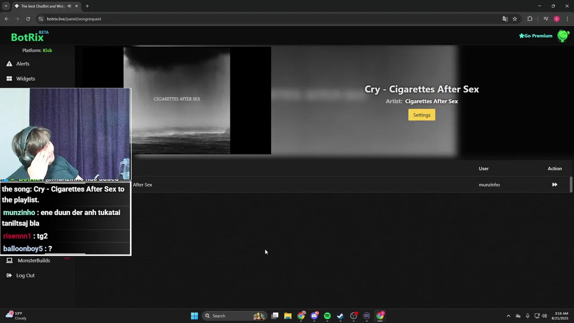This screenshot has height=323, width=574.
Task: Expand the tab search dropdown
Action: click(x=6, y=6)
